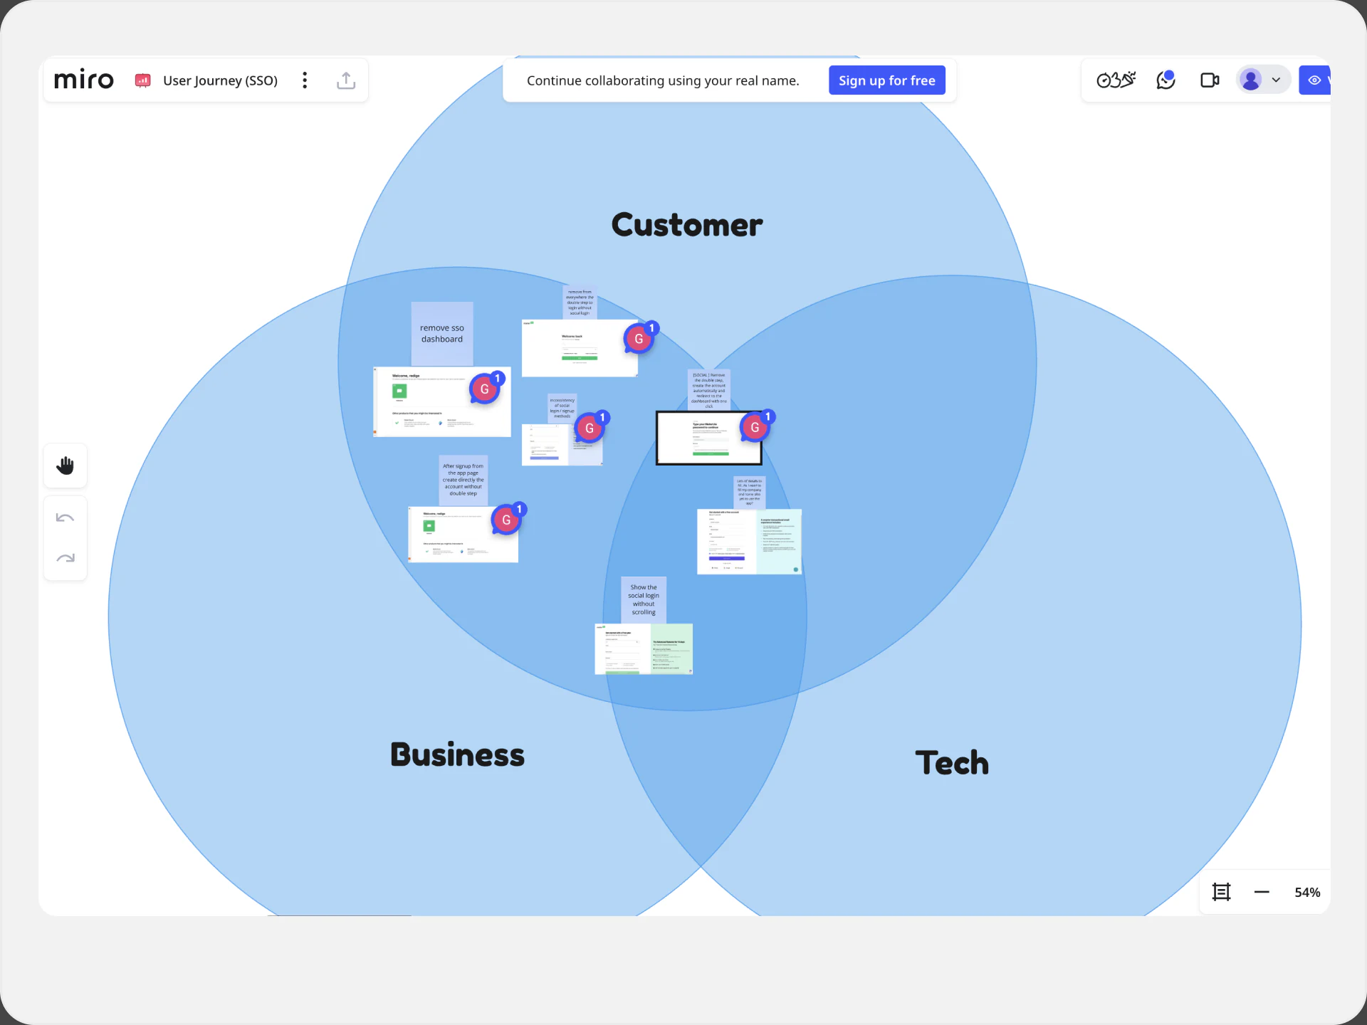Select the Show the social login without scrolling note
This screenshot has width=1367, height=1025.
644,599
